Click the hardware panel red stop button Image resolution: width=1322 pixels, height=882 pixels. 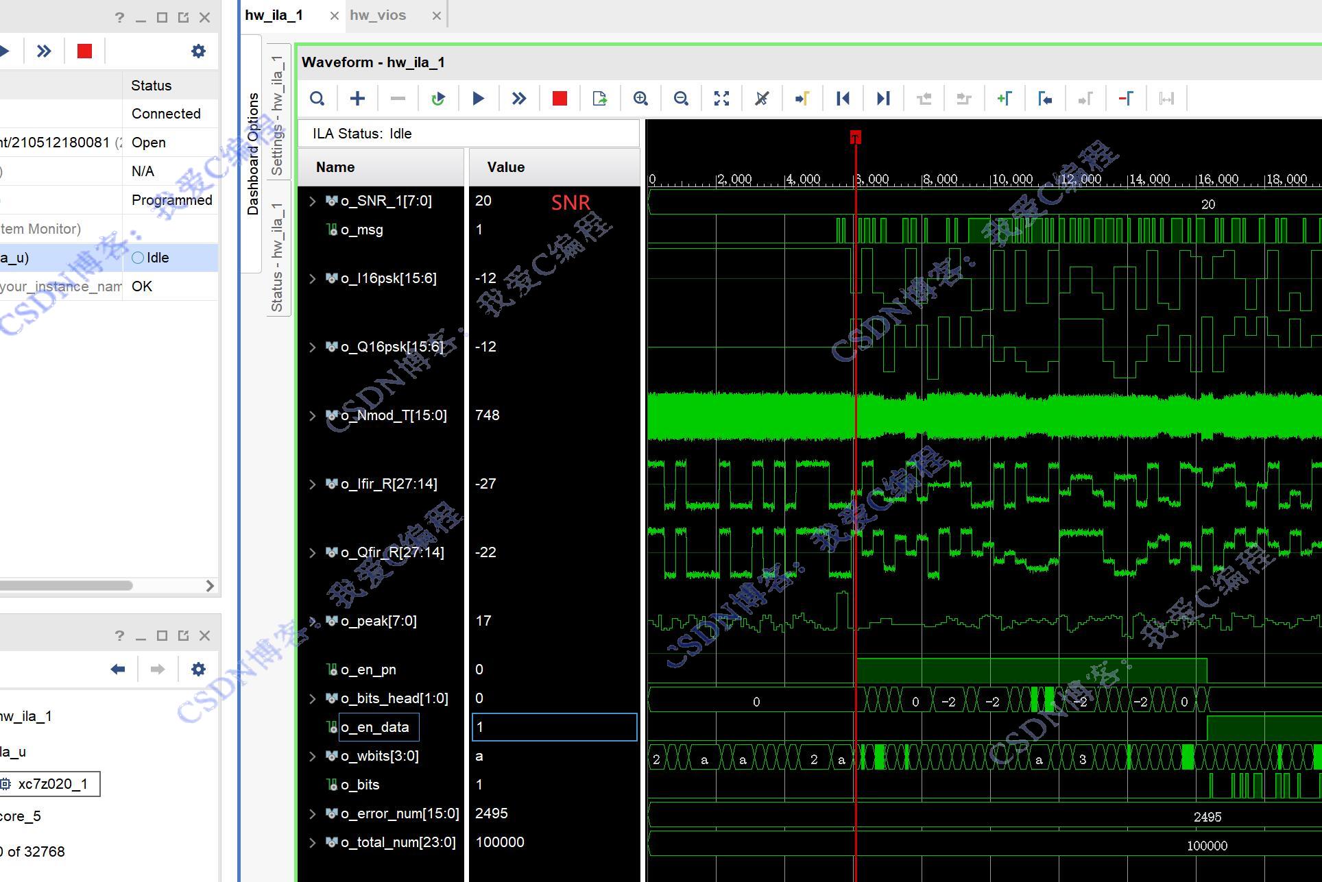84,51
